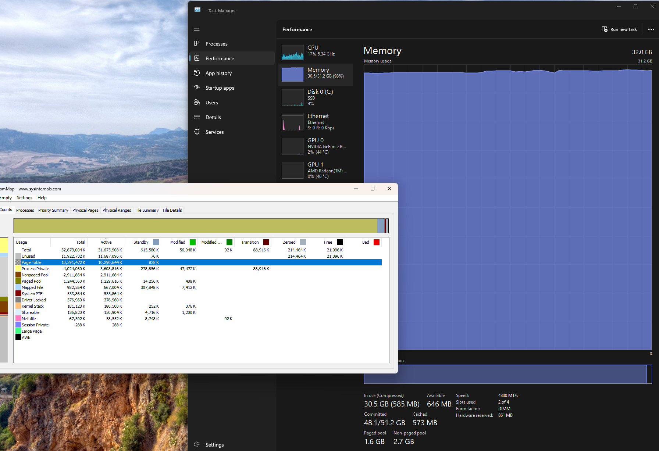Open the RAMMap Empty menu

pyautogui.click(x=6, y=198)
